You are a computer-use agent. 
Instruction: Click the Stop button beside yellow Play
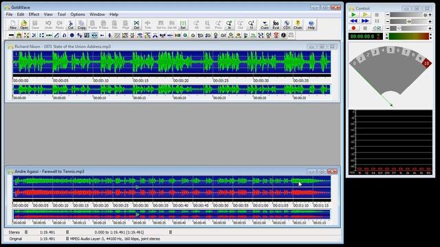[x=377, y=14]
